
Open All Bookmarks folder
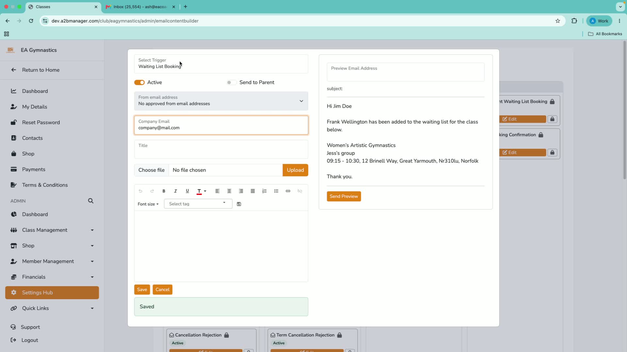pos(605,34)
